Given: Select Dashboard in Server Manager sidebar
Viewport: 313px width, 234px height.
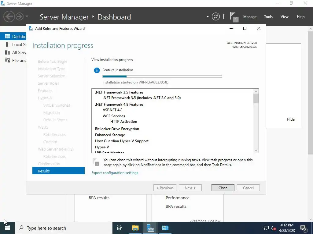Looking at the screenshot, I should [x=13, y=37].
